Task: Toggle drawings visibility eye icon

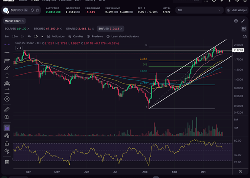Action: point(7,151)
